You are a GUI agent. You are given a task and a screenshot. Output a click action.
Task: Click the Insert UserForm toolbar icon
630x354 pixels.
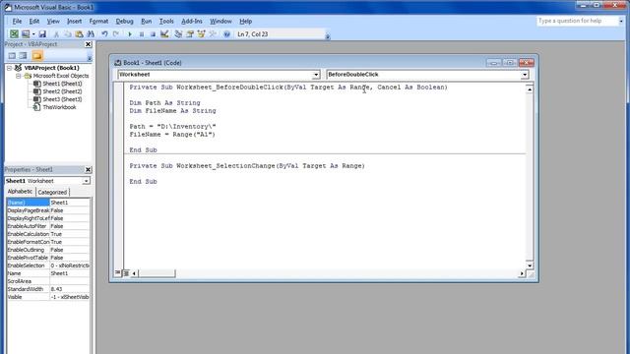[x=26, y=34]
